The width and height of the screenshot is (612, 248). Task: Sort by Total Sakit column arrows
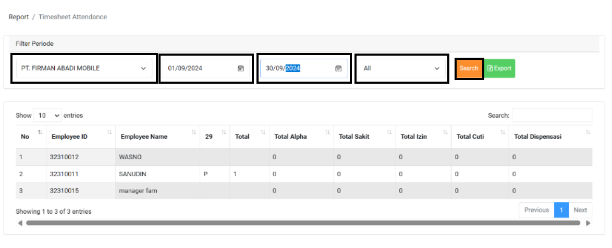click(389, 133)
